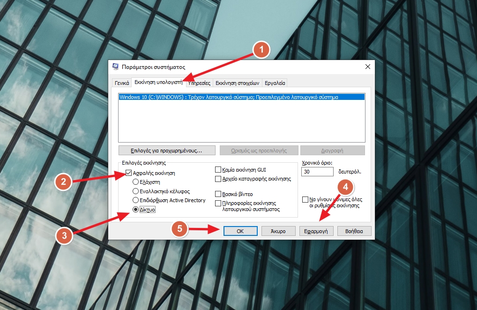Switch to the Υπηρεσίες tab
This screenshot has width=477, height=310.
tap(200, 82)
